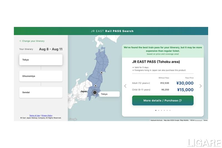Open the Privacy Policy link
The width and height of the screenshot is (222, 148).
point(47,116)
